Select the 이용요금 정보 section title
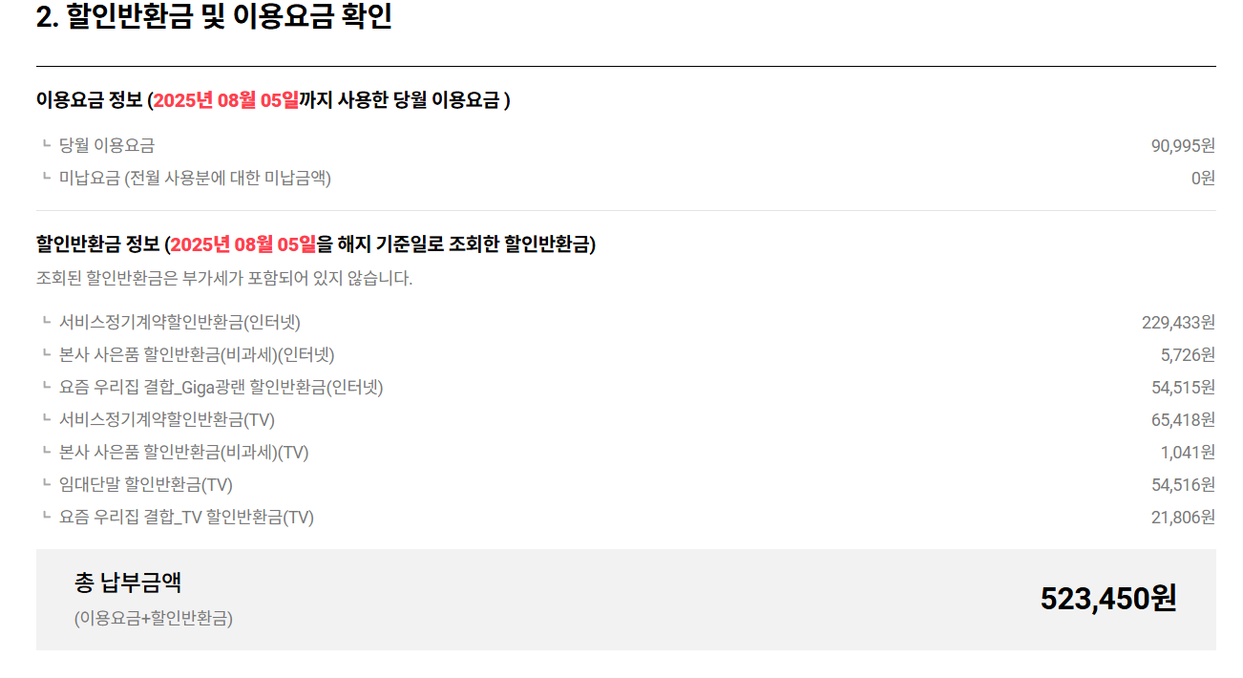1243x678 pixels. (273, 99)
